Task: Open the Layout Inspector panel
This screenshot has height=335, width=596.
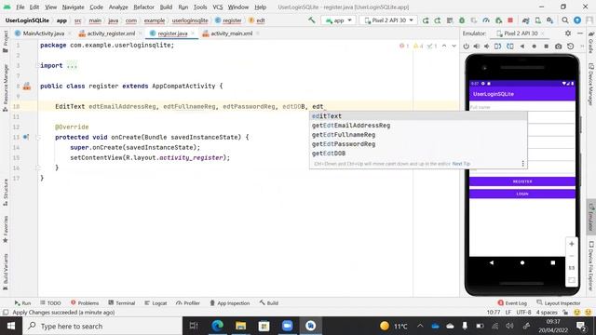Action: point(559,303)
